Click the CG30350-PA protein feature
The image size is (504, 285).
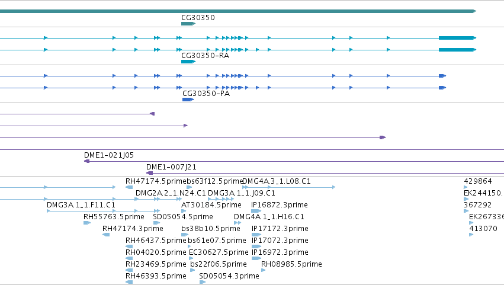pos(188,100)
